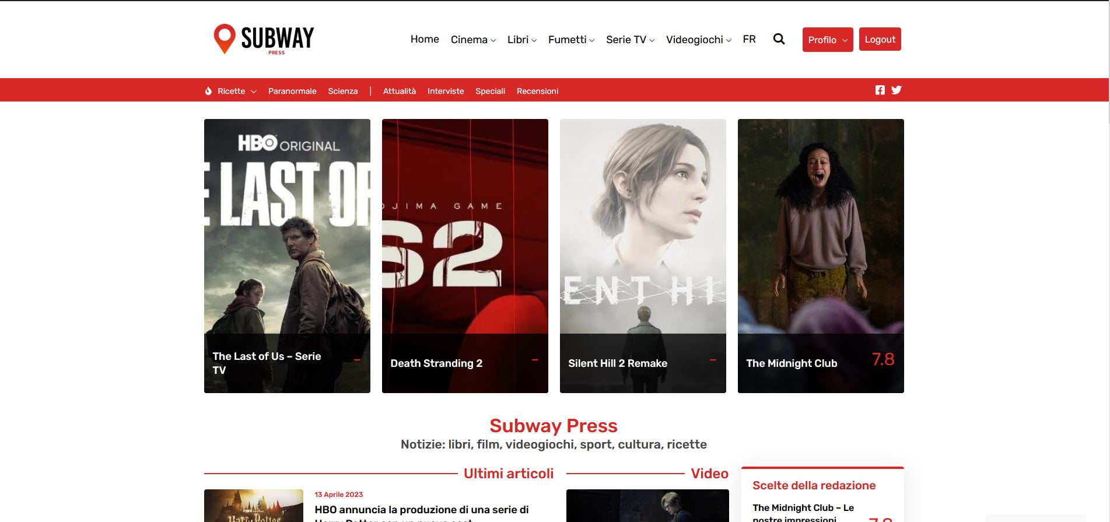Play the video thumbnail under Video
This screenshot has height=522, width=1110.
click(x=647, y=506)
